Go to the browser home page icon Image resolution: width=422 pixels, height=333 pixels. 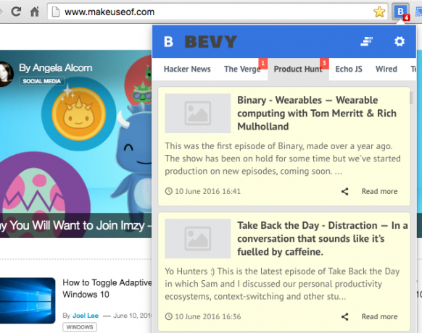[35, 12]
